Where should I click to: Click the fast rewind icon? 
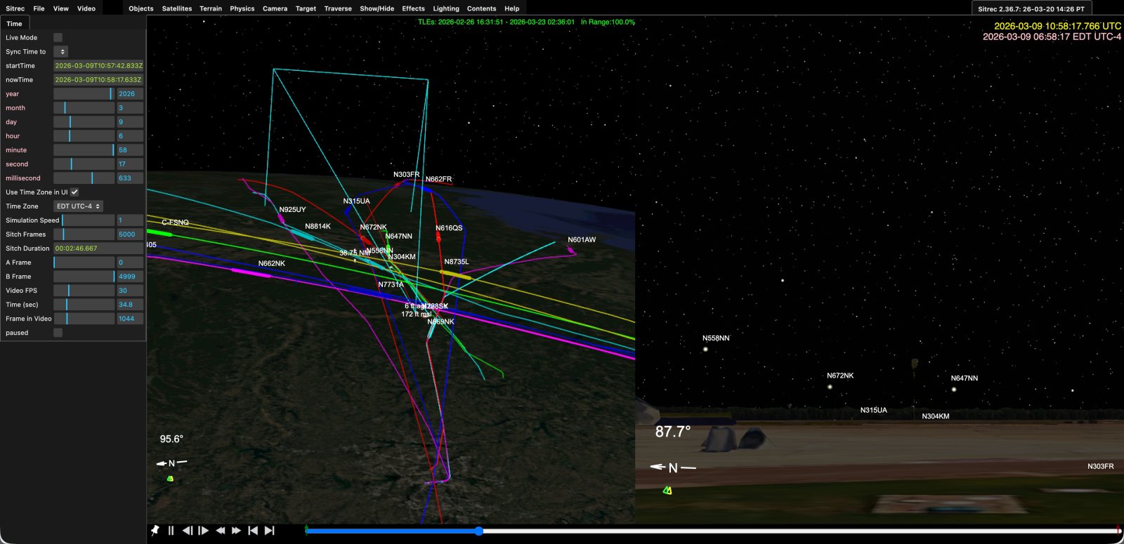pyautogui.click(x=220, y=531)
